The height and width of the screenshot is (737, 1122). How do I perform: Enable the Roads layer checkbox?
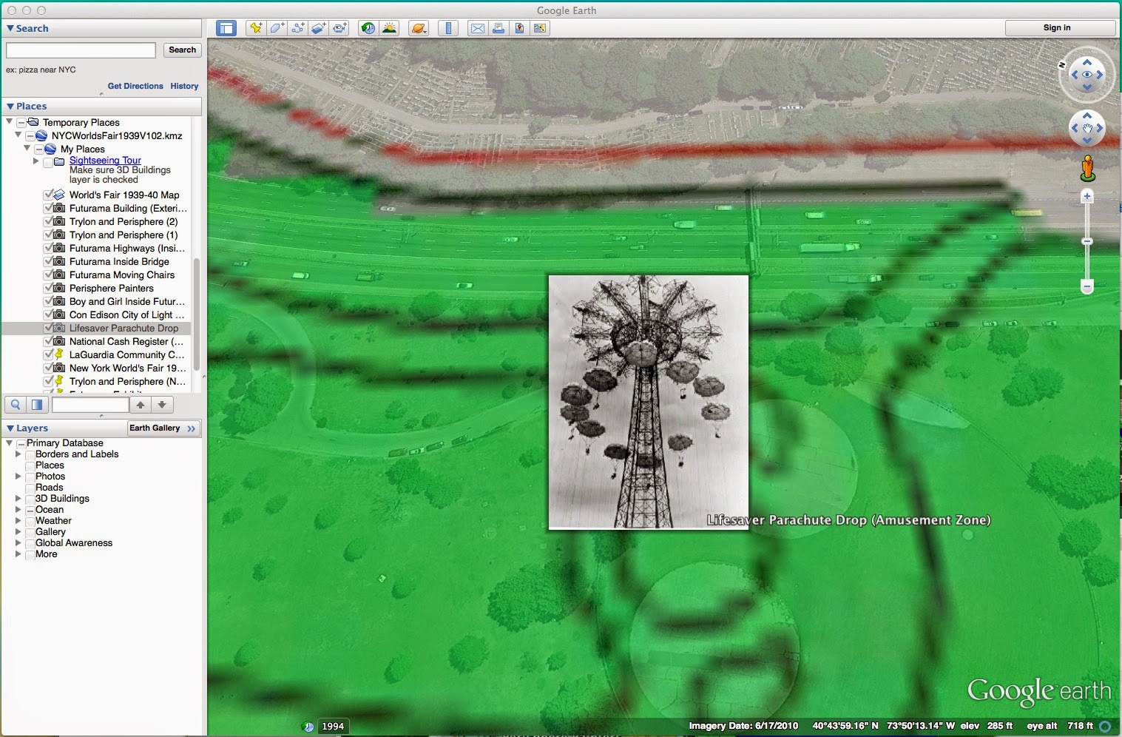pos(30,488)
